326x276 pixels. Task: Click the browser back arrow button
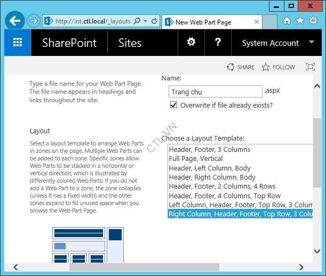tap(15, 21)
